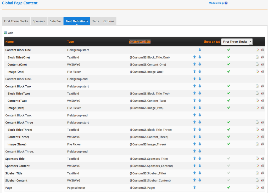Toggle green checkmark for Page row
Viewport: 268px width, 193px height.
tap(228, 187)
